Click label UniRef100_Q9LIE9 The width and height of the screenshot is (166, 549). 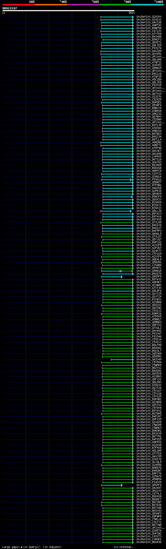point(149,45)
